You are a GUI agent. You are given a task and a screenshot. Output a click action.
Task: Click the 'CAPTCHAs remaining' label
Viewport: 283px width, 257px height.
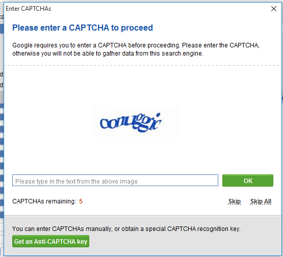[44, 201]
